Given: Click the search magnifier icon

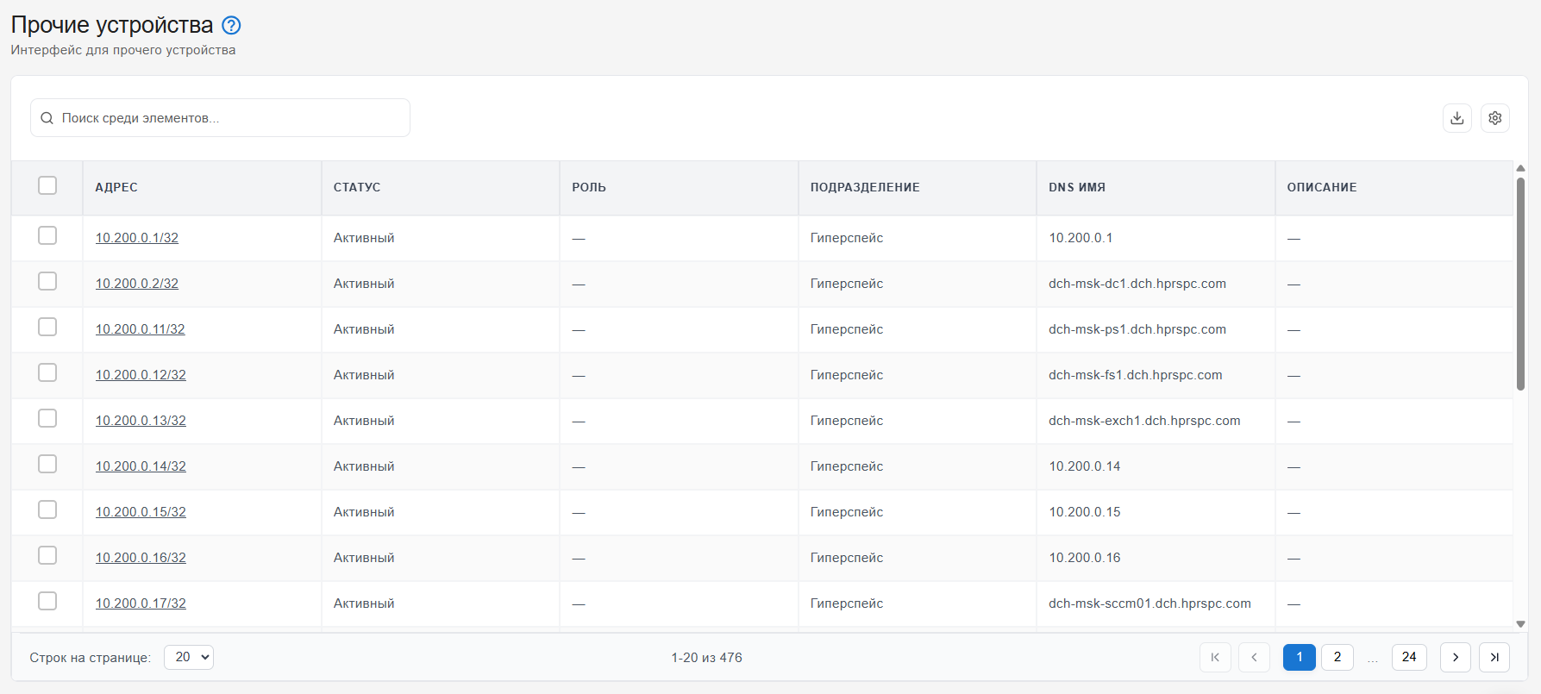Looking at the screenshot, I should [47, 118].
